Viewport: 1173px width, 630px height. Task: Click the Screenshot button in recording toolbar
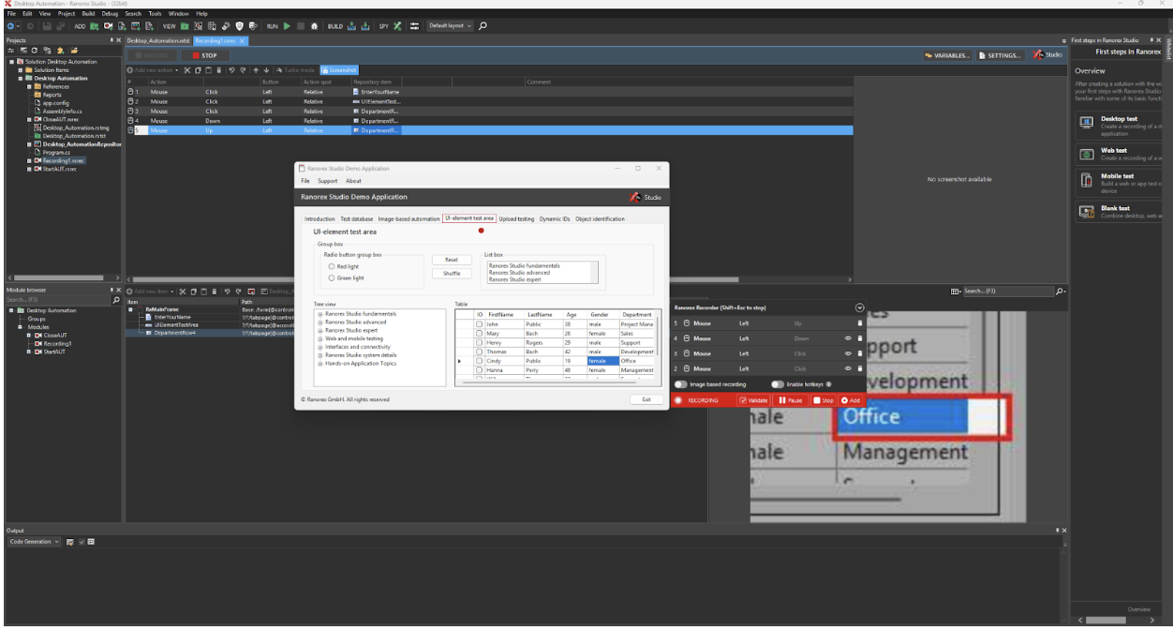(339, 70)
